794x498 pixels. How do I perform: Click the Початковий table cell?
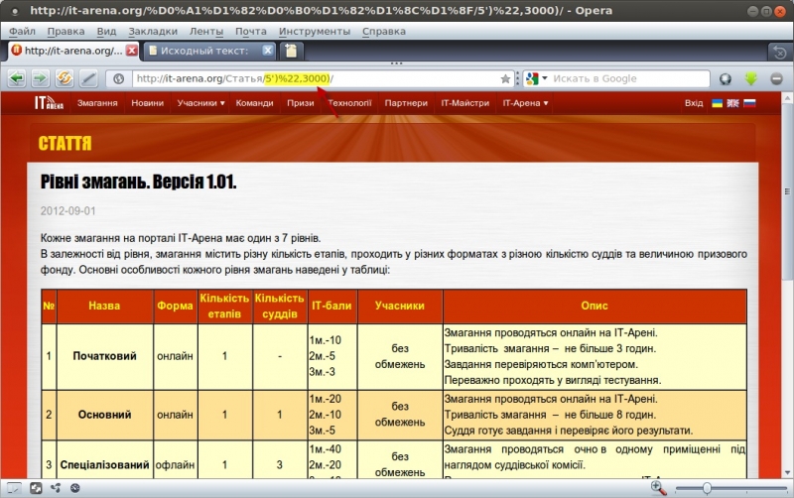[105, 356]
